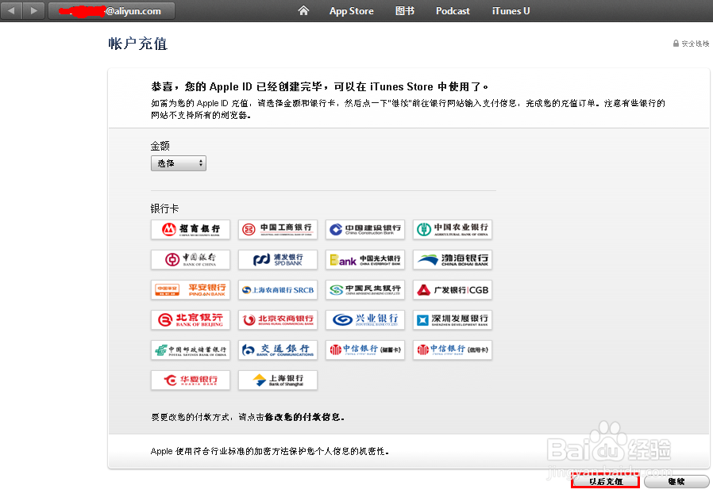Viewport: 713px width, 497px height.
Task: Switch to the Podcast tab
Action: (453, 11)
